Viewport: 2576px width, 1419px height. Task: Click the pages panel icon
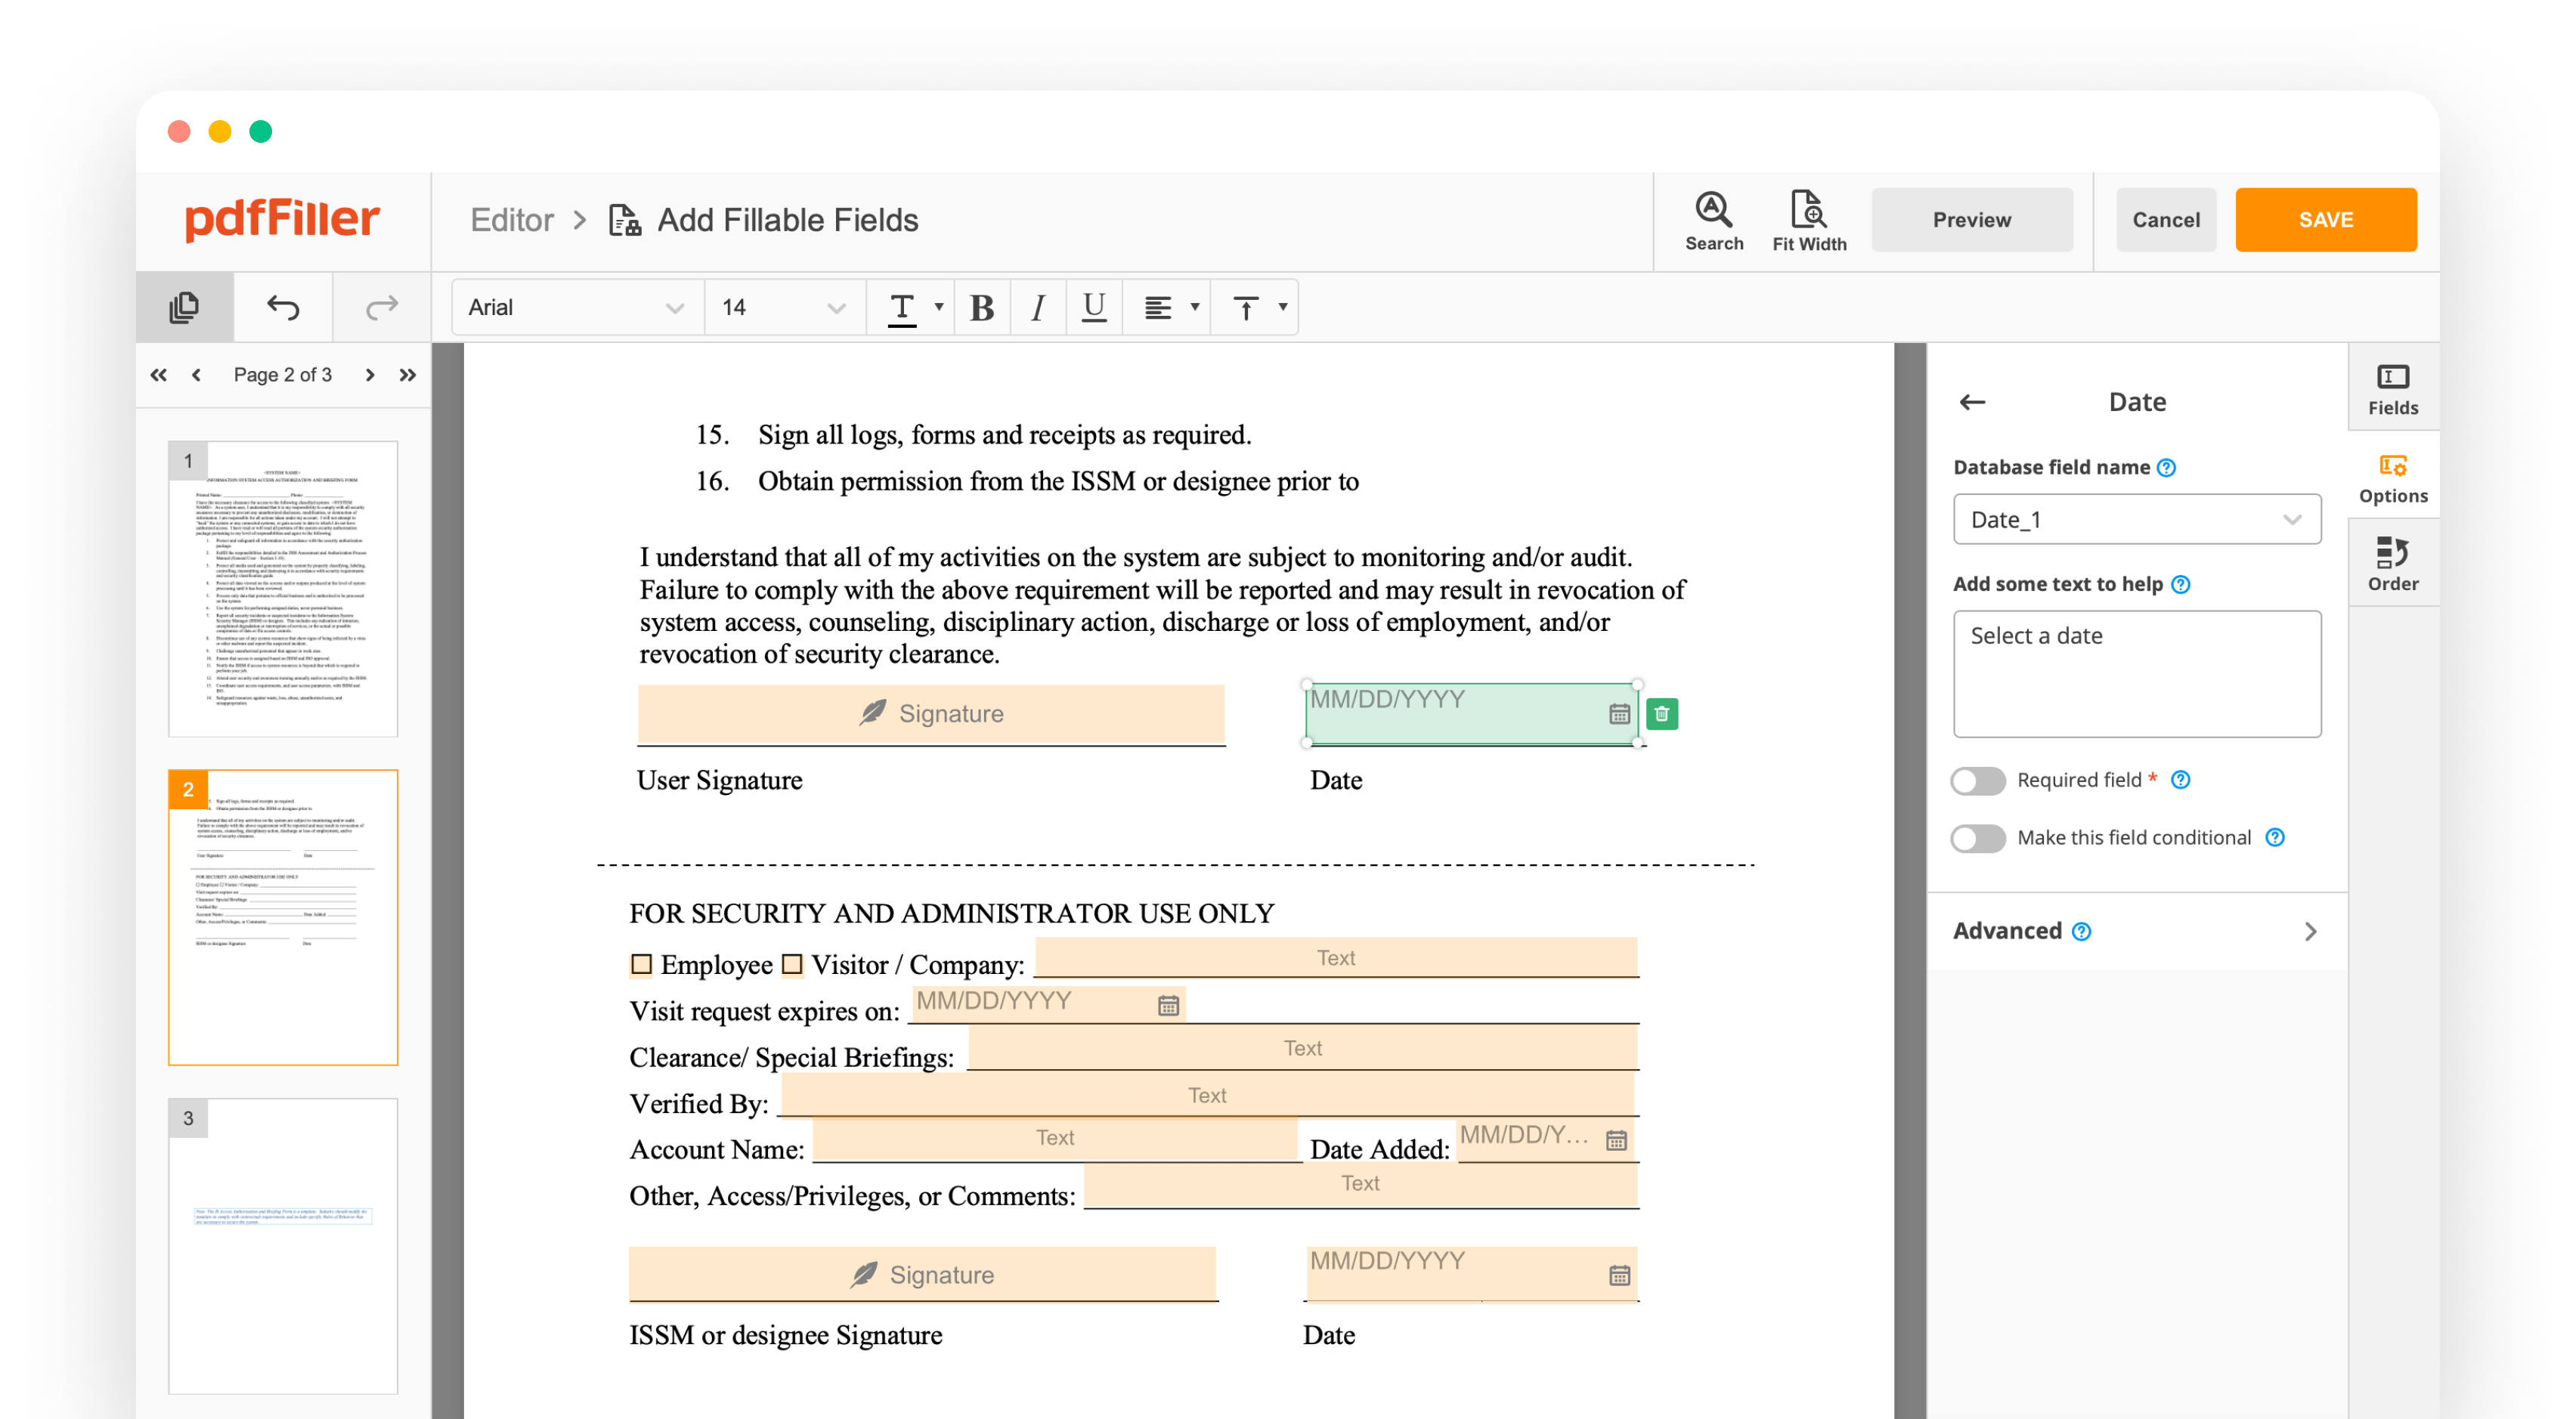[184, 307]
